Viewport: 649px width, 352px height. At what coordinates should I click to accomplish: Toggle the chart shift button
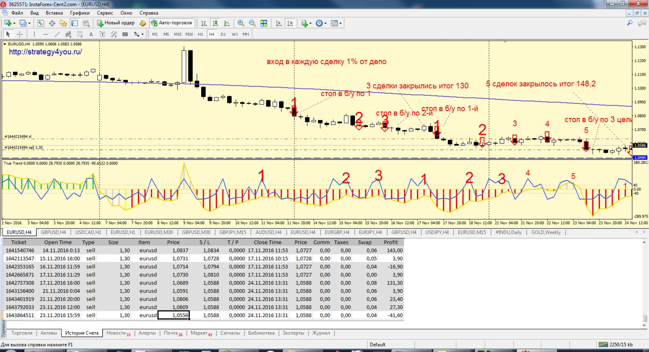click(x=290, y=23)
